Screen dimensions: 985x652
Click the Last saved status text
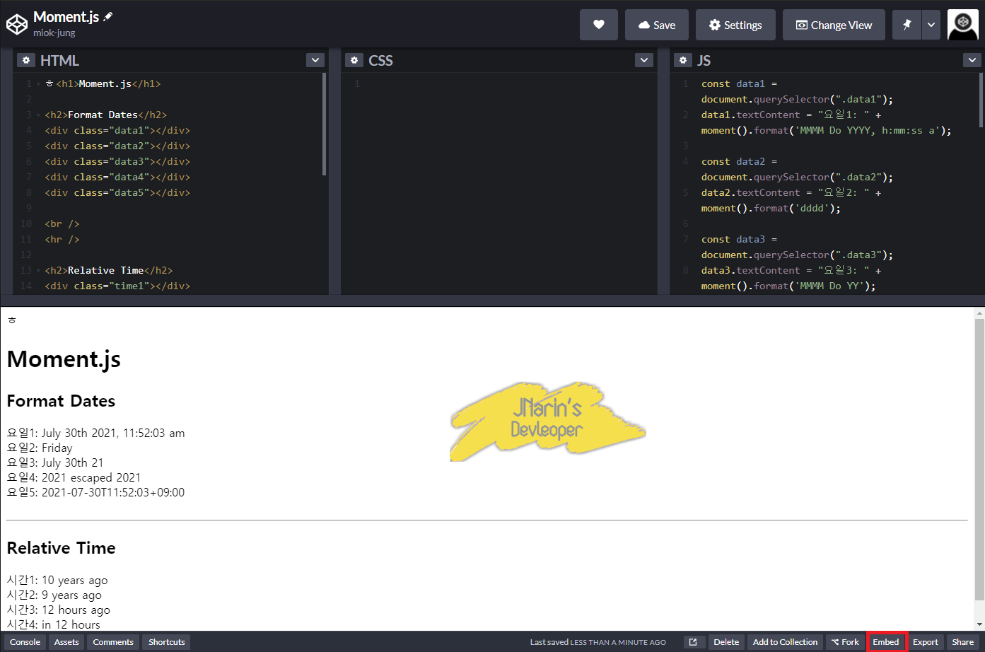pyautogui.click(x=598, y=642)
